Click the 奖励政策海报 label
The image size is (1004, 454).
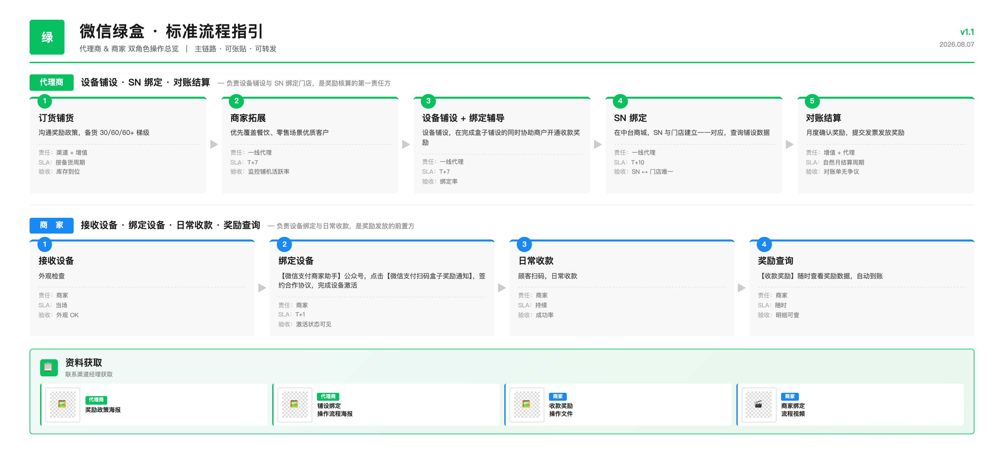(x=103, y=410)
